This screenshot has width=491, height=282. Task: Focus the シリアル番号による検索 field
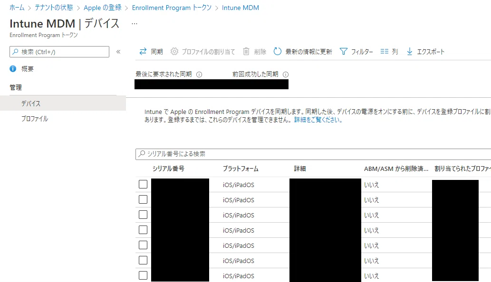click(313, 154)
